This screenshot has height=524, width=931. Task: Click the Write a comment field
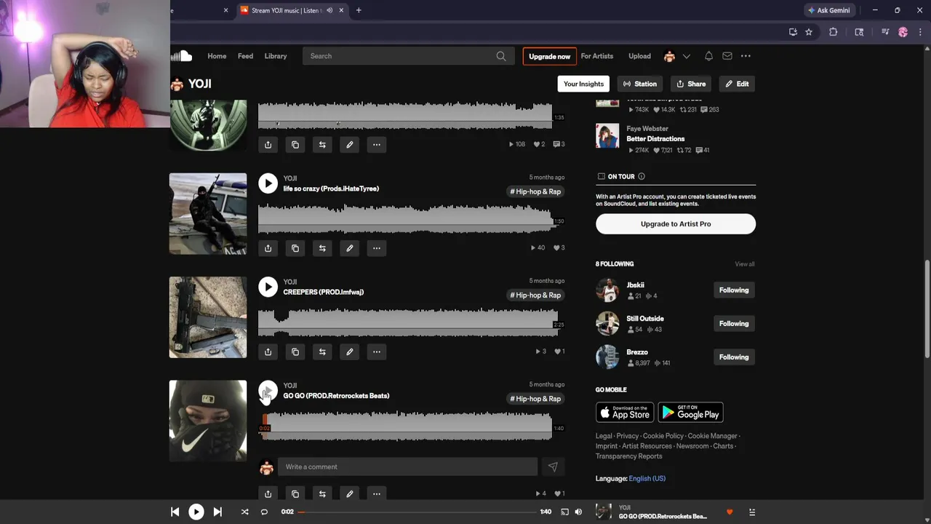[407, 467]
